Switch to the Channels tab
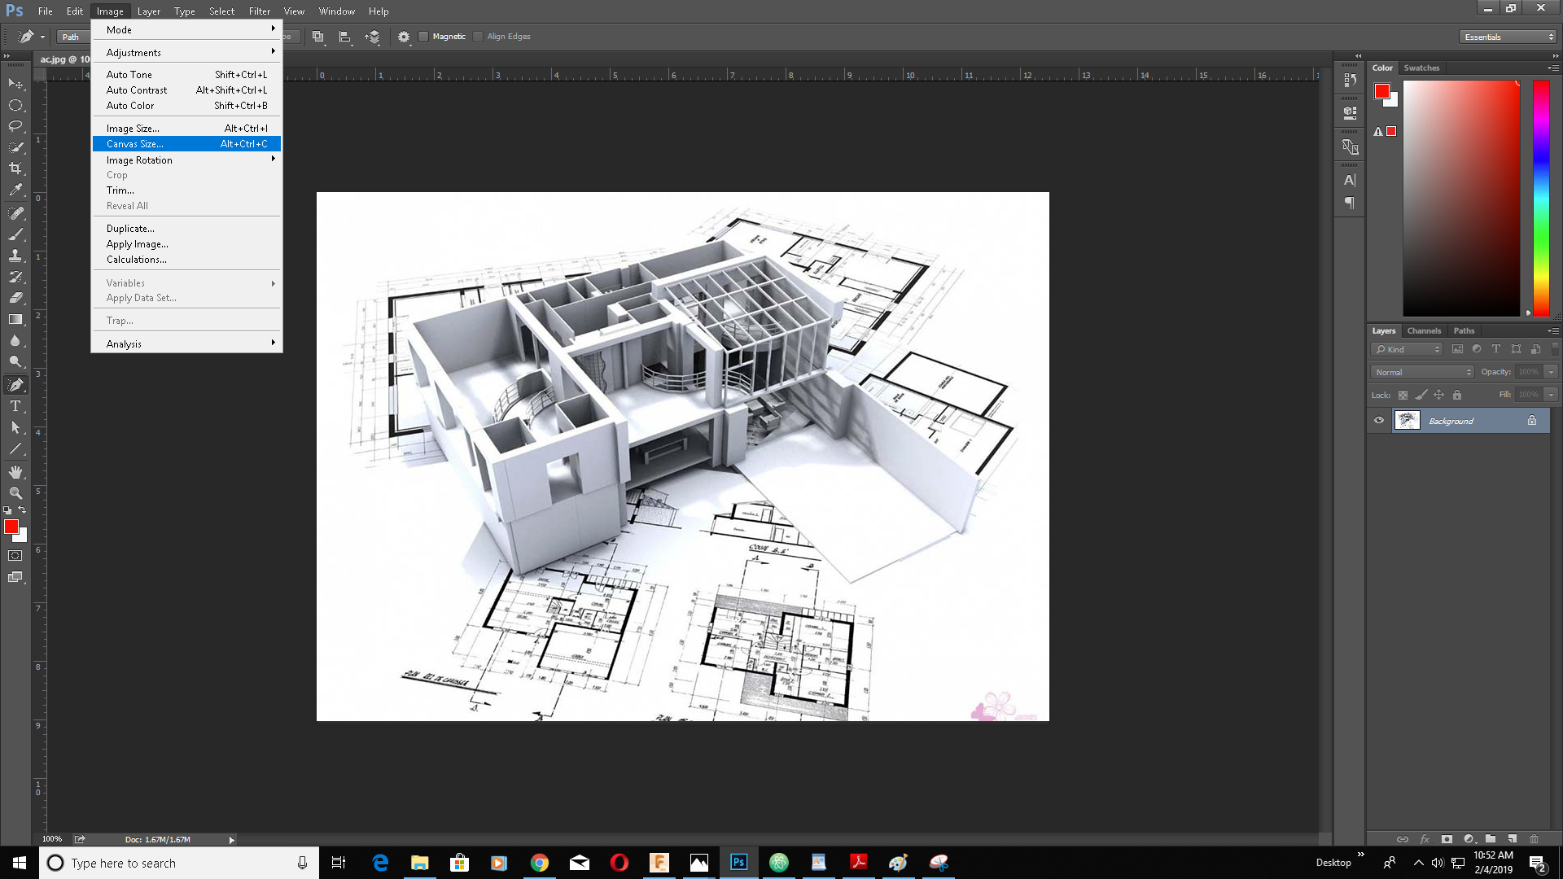 pyautogui.click(x=1424, y=330)
